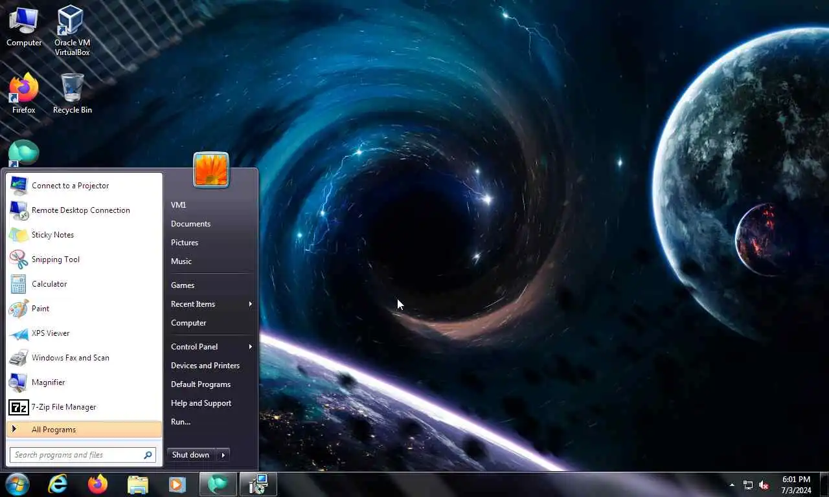Open the clock showing 6:01 PM

[x=796, y=485]
